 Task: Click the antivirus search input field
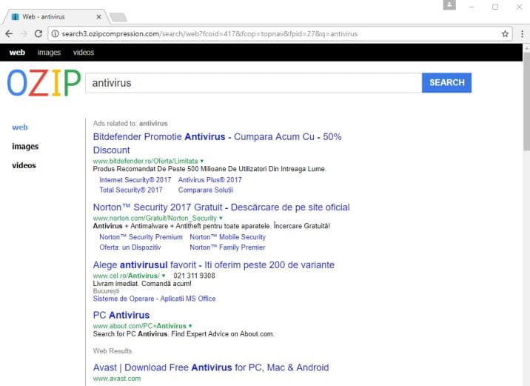pos(253,83)
